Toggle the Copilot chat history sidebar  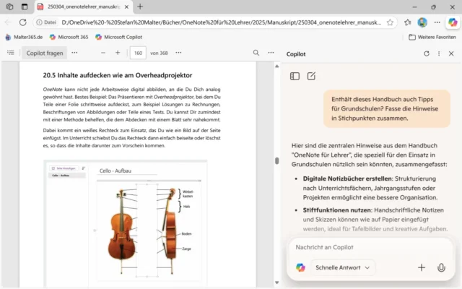[x=295, y=76]
